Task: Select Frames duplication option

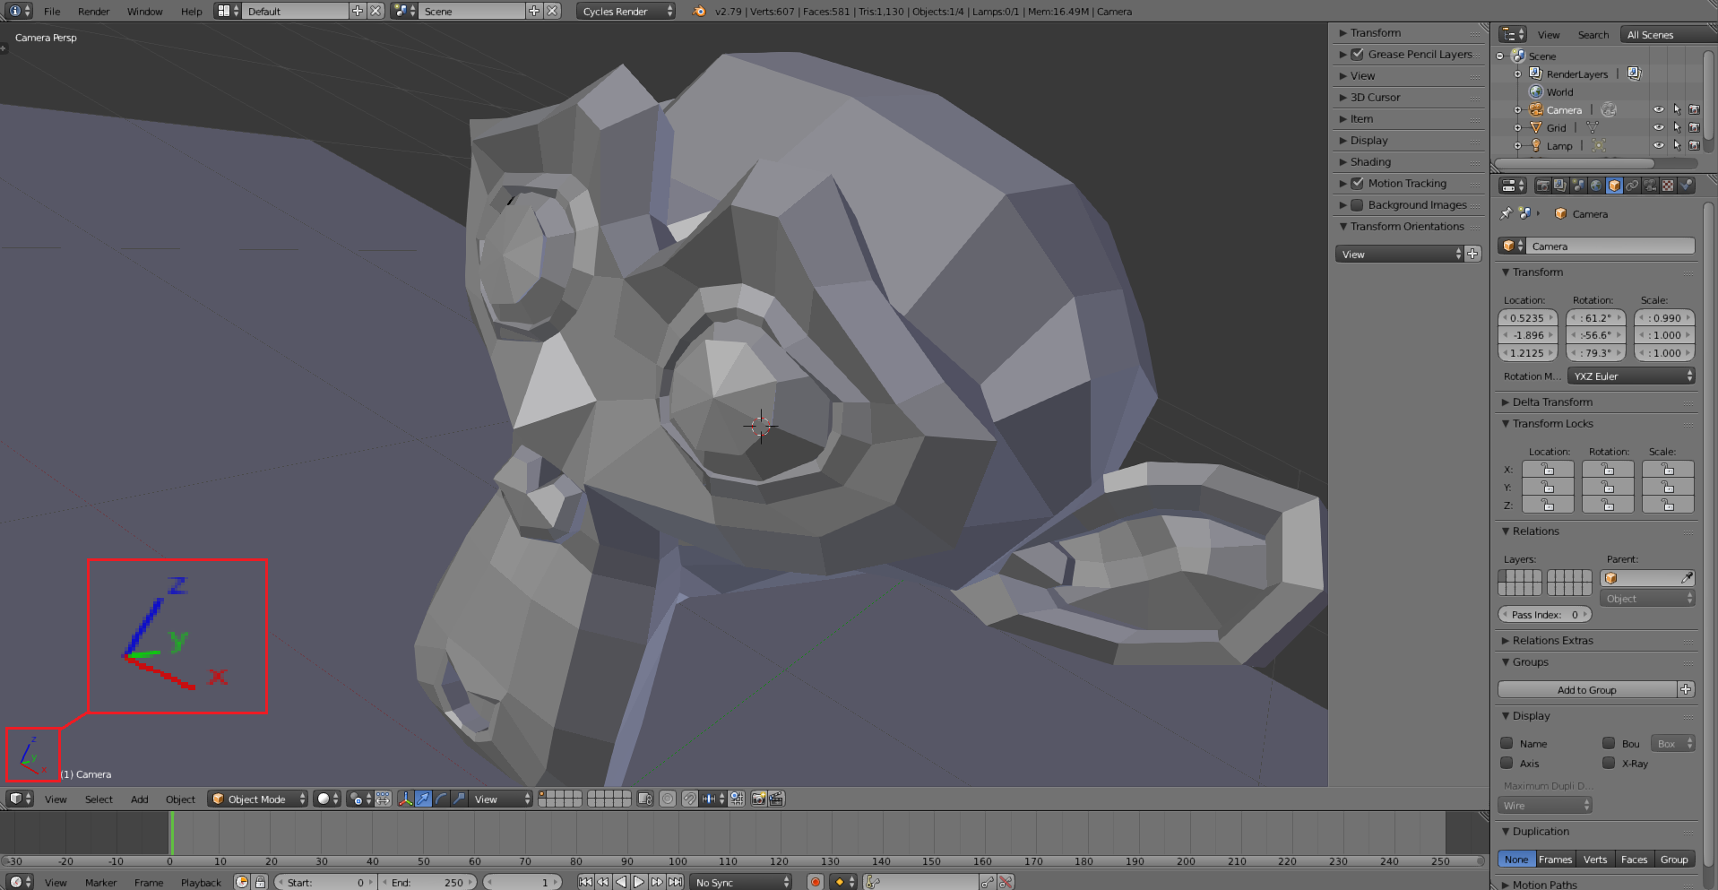Action: point(1555,859)
